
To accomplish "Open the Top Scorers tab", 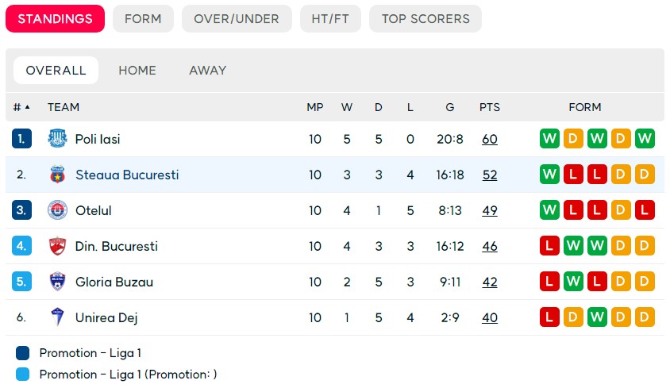I will 425,19.
